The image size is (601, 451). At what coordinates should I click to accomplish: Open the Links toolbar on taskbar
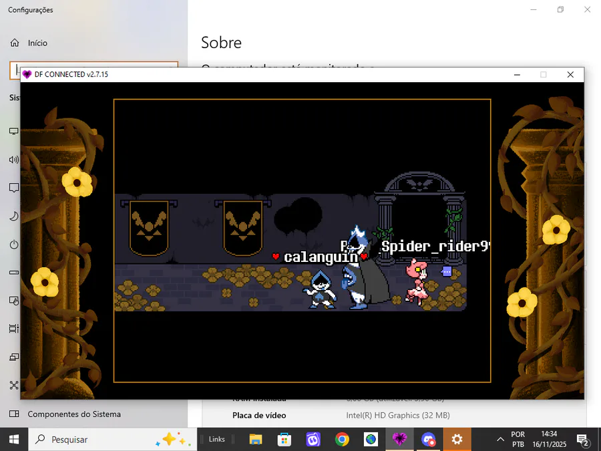(216, 440)
